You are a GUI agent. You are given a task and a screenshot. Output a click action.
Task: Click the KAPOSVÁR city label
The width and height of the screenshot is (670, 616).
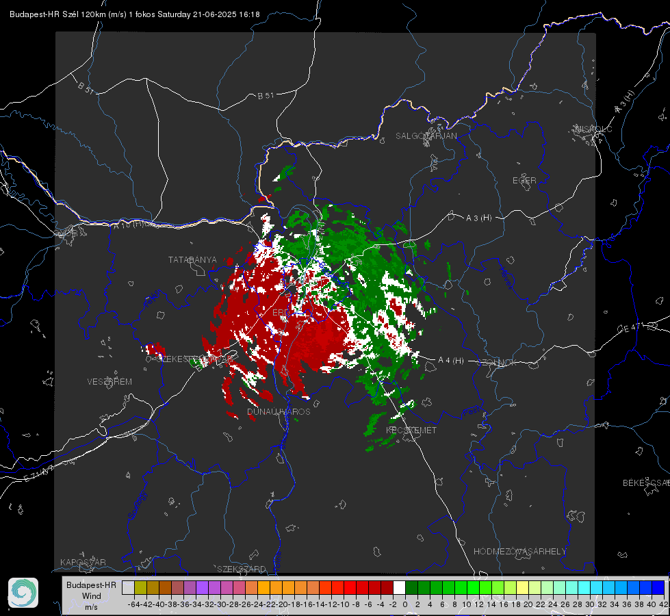[x=83, y=562]
